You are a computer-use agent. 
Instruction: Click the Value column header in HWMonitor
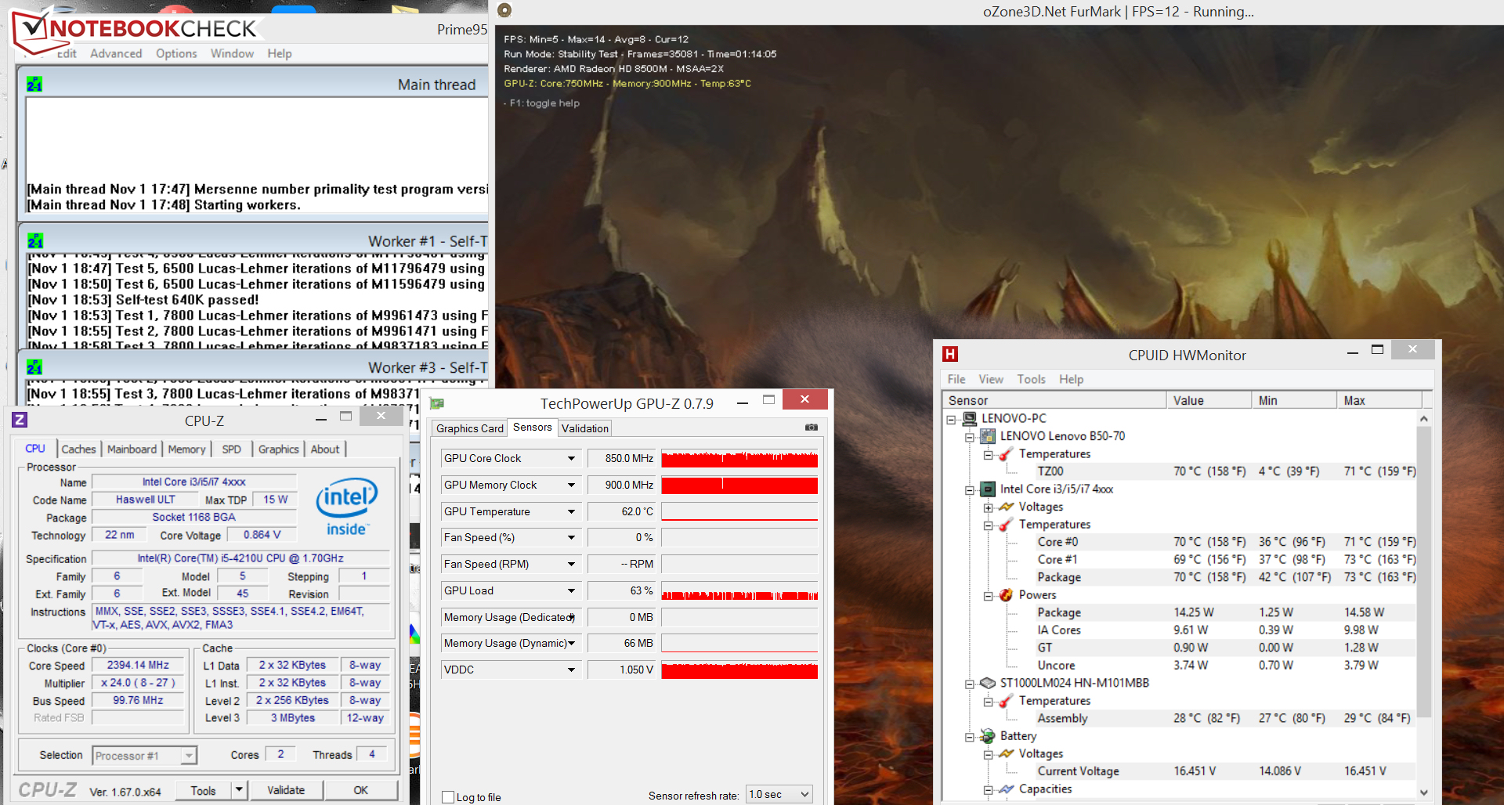click(1209, 400)
